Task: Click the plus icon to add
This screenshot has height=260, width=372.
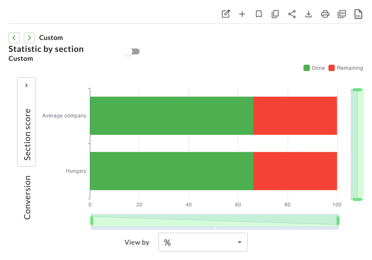Action: click(242, 14)
